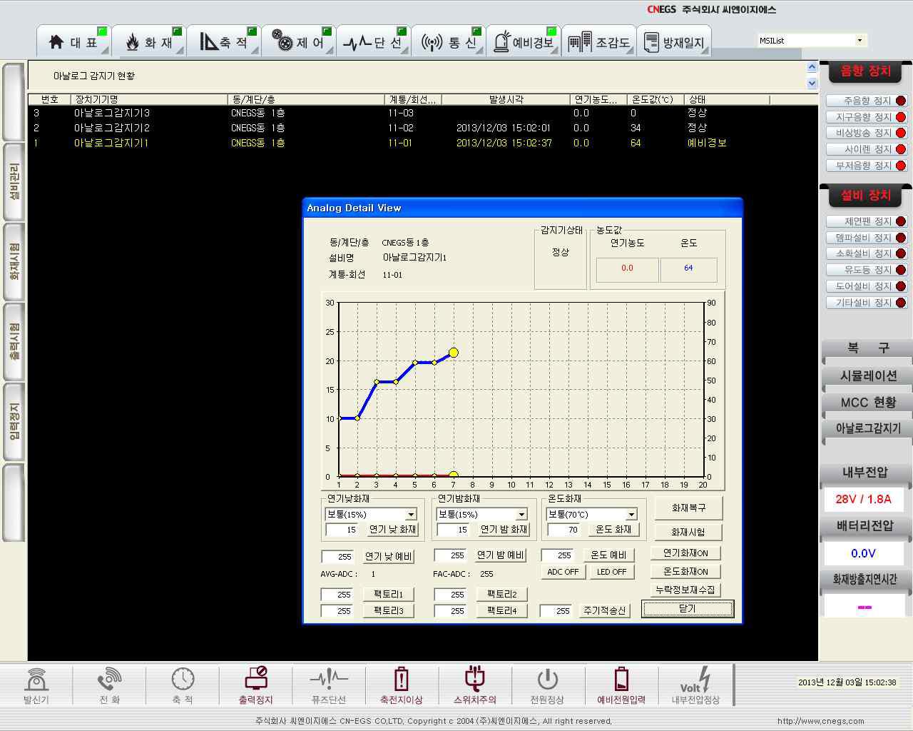Toggle 지구음향 정지 switch
913x731 pixels.
click(x=867, y=117)
